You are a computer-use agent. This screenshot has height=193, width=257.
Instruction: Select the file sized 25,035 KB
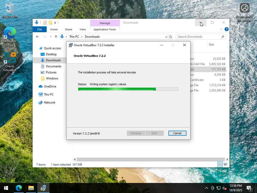point(208,59)
